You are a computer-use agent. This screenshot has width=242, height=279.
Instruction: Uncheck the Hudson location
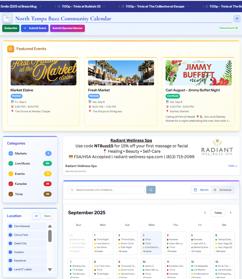(x=10, y=252)
